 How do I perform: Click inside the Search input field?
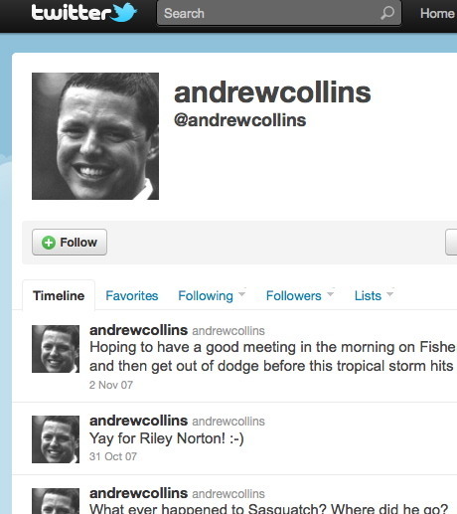pos(279,13)
